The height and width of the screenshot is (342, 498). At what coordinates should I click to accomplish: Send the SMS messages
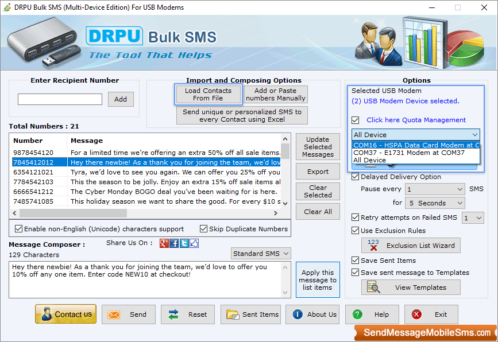129,314
